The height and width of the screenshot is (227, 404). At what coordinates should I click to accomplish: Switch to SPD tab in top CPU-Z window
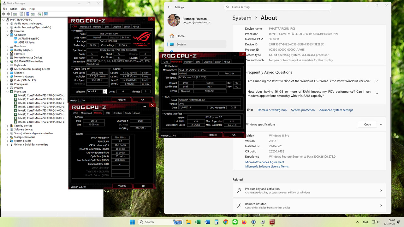107,27
